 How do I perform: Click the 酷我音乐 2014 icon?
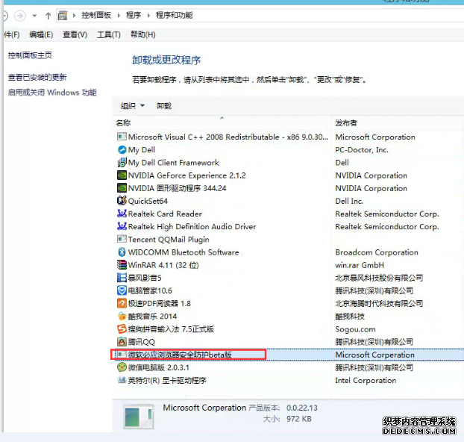122,316
